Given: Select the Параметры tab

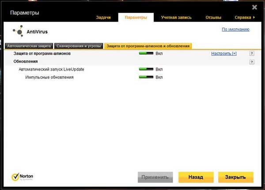Looking at the screenshot, I should [136, 17].
